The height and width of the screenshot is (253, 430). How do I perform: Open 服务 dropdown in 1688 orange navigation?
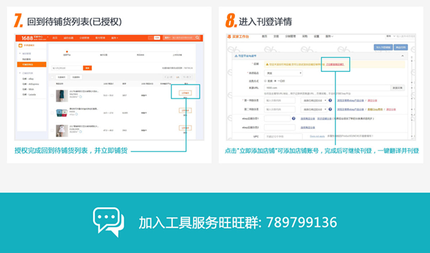(x=114, y=38)
